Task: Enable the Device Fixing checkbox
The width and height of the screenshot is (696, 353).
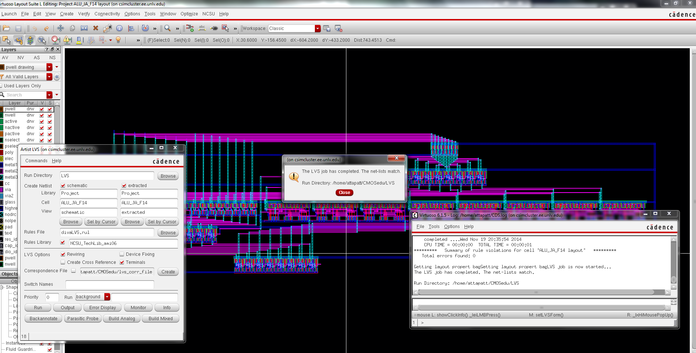Action: click(x=122, y=254)
